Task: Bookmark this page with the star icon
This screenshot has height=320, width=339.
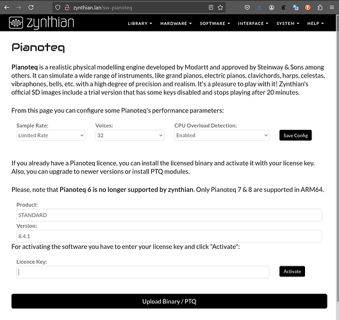Action: (x=220, y=8)
